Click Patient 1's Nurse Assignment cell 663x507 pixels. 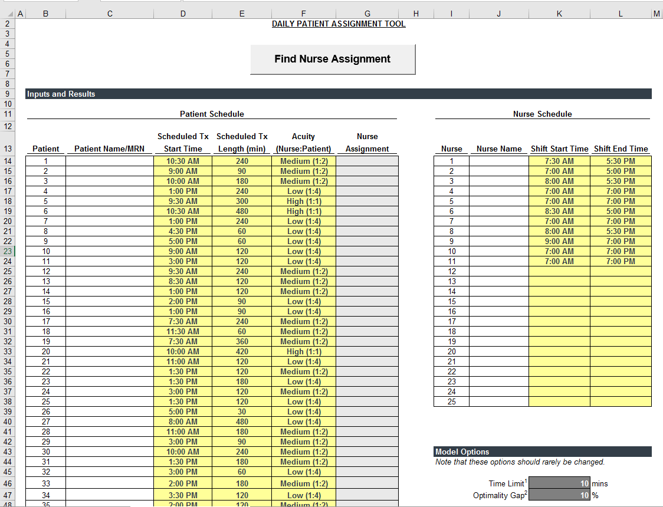coord(367,160)
